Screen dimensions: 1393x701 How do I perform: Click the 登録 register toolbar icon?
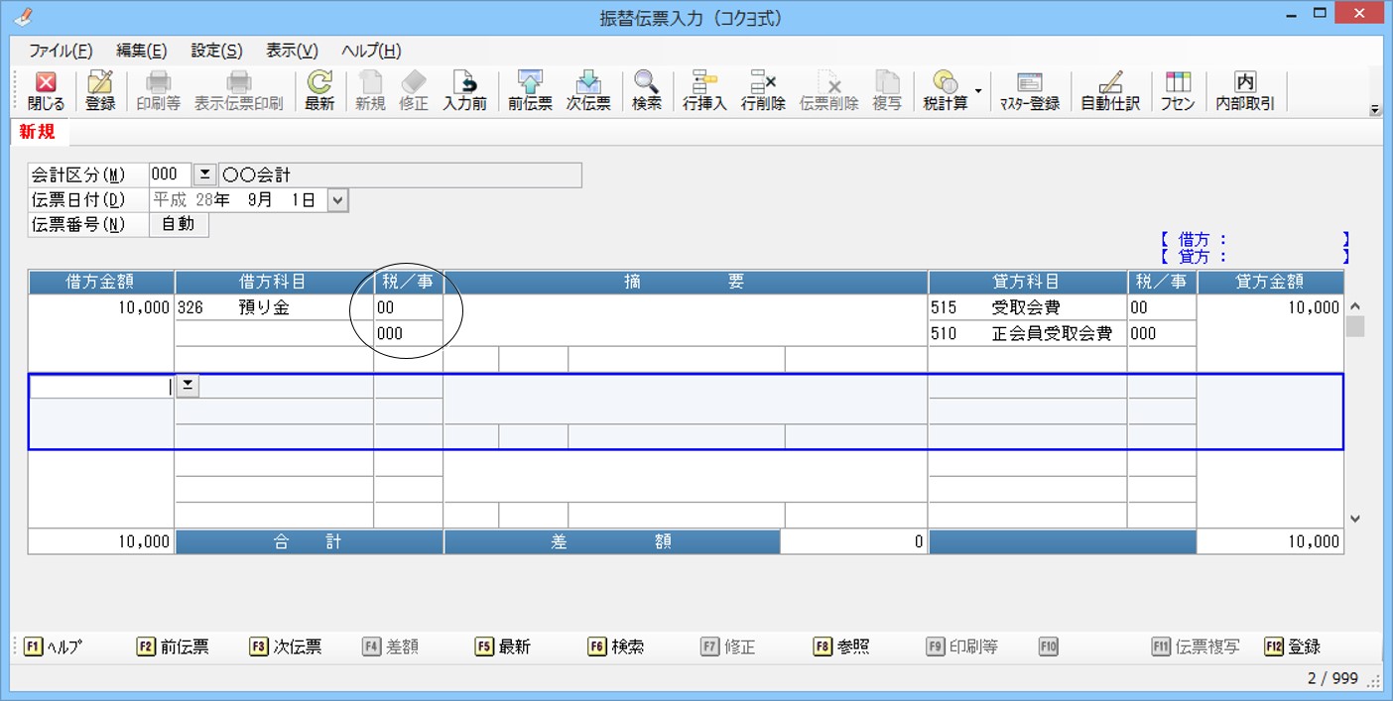[x=100, y=90]
